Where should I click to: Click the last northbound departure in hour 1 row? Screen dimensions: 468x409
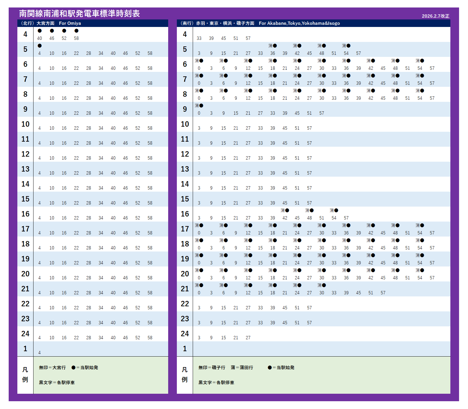(x=39, y=353)
